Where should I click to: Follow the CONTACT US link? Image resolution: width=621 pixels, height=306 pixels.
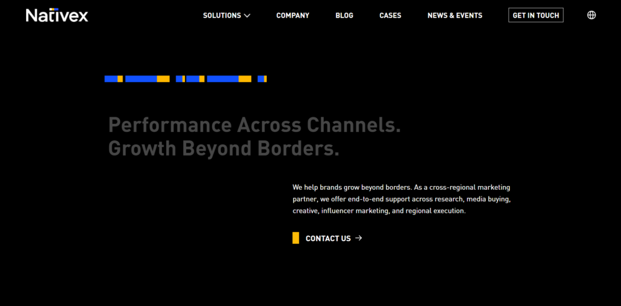328,238
